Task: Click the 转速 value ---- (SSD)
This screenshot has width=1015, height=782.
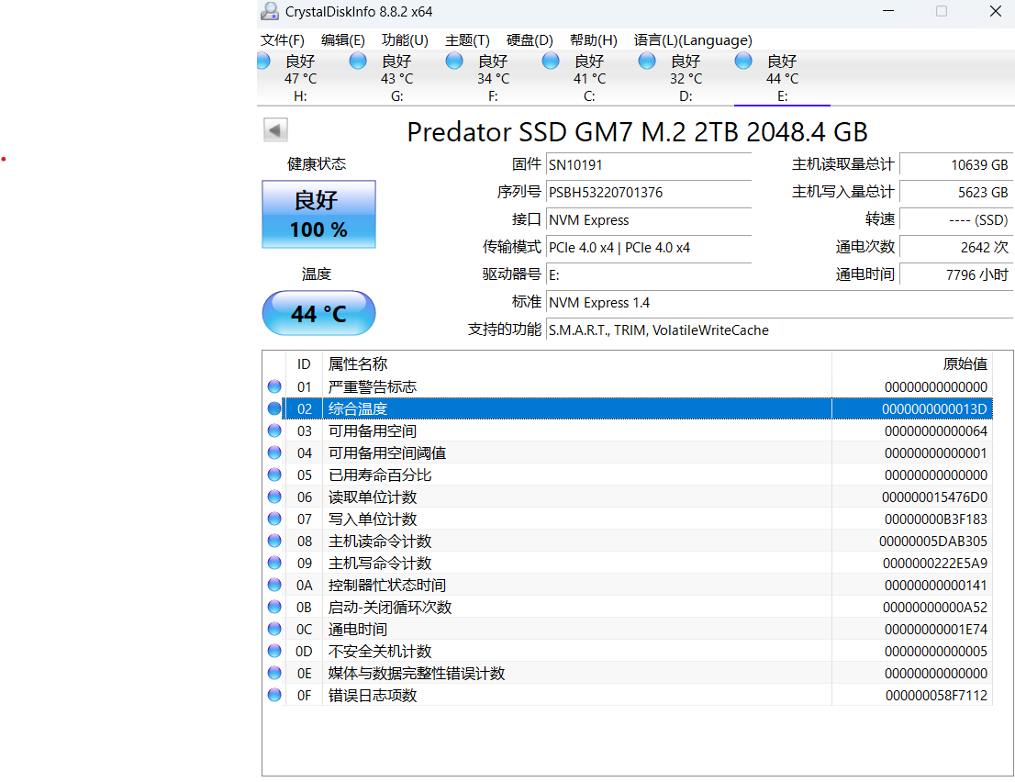Action: [x=956, y=220]
